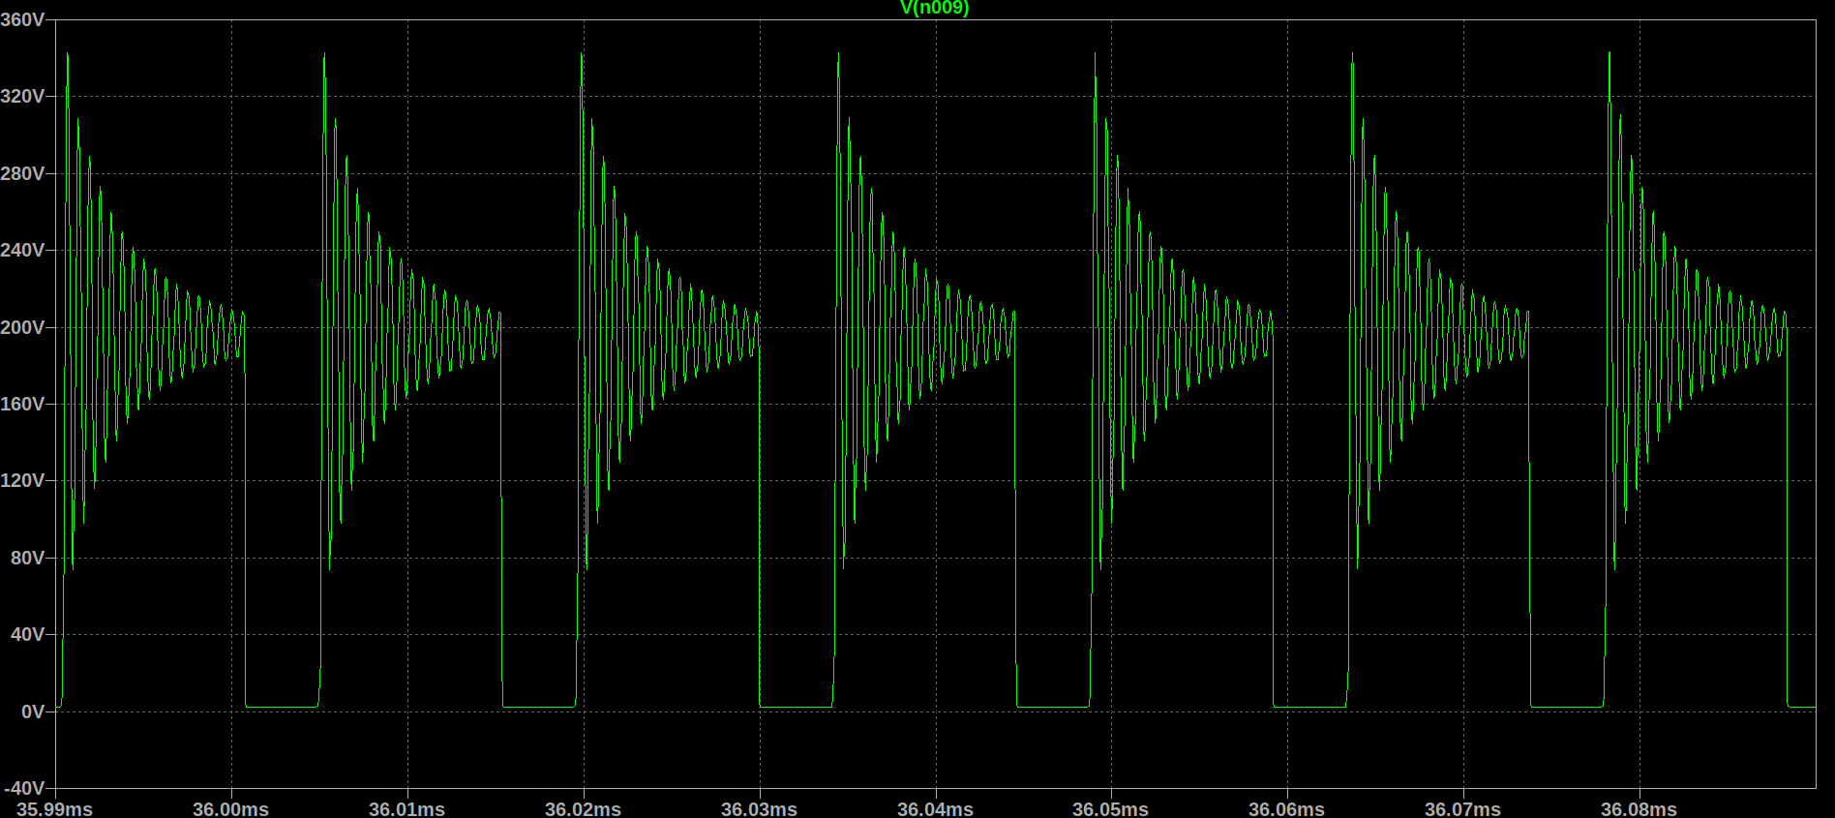Screen dimensions: 1835x818
Task: Select the 160V y-axis tick label
Action: coord(22,404)
